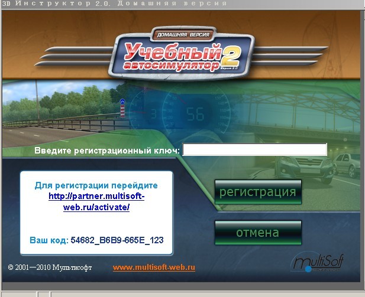Open the www.multisoft-web.ru link

tap(154, 267)
